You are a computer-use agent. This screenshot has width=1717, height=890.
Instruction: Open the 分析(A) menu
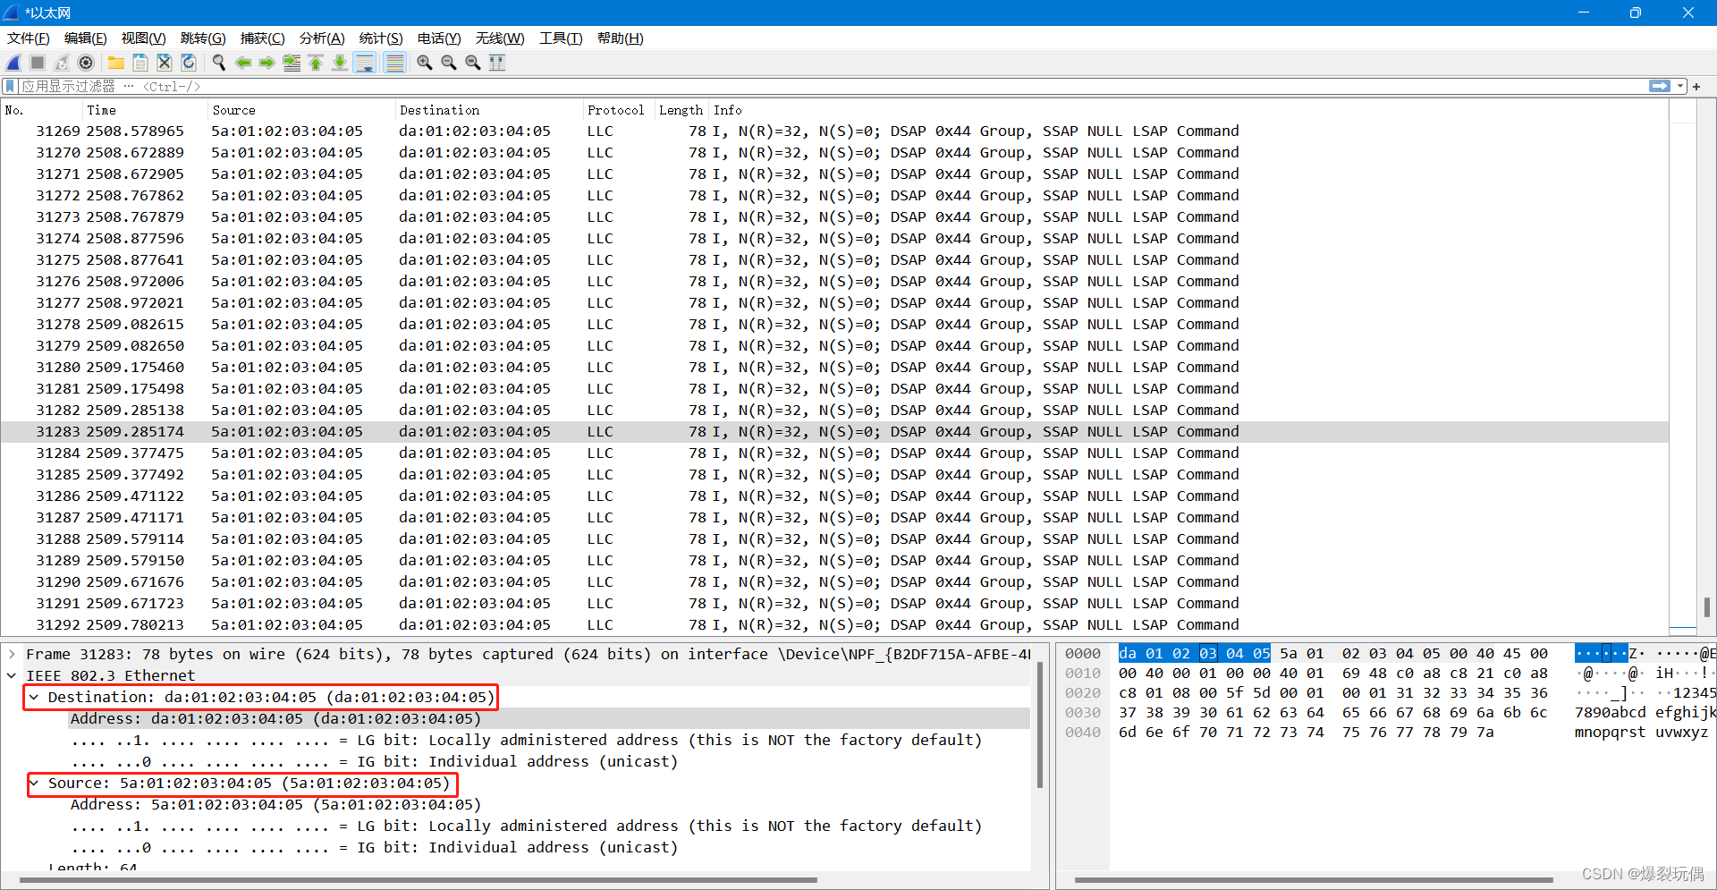322,38
